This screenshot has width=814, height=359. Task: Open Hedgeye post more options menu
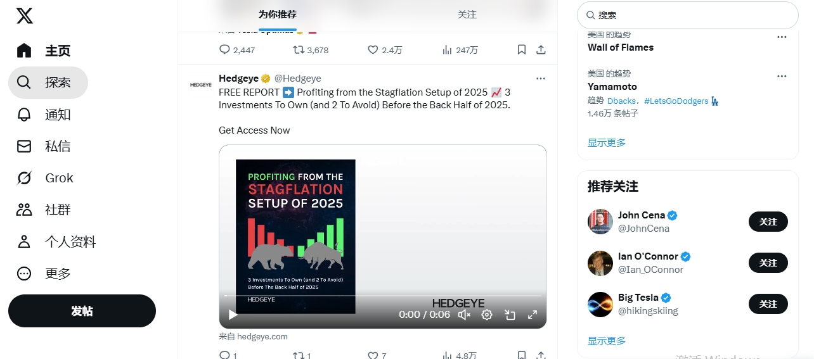click(540, 79)
